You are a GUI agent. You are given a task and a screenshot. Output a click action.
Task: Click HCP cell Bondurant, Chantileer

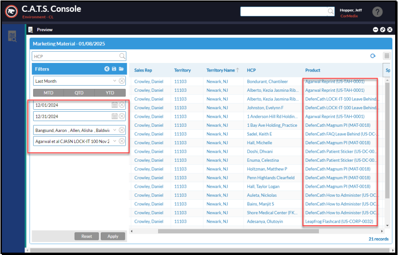coord(267,81)
